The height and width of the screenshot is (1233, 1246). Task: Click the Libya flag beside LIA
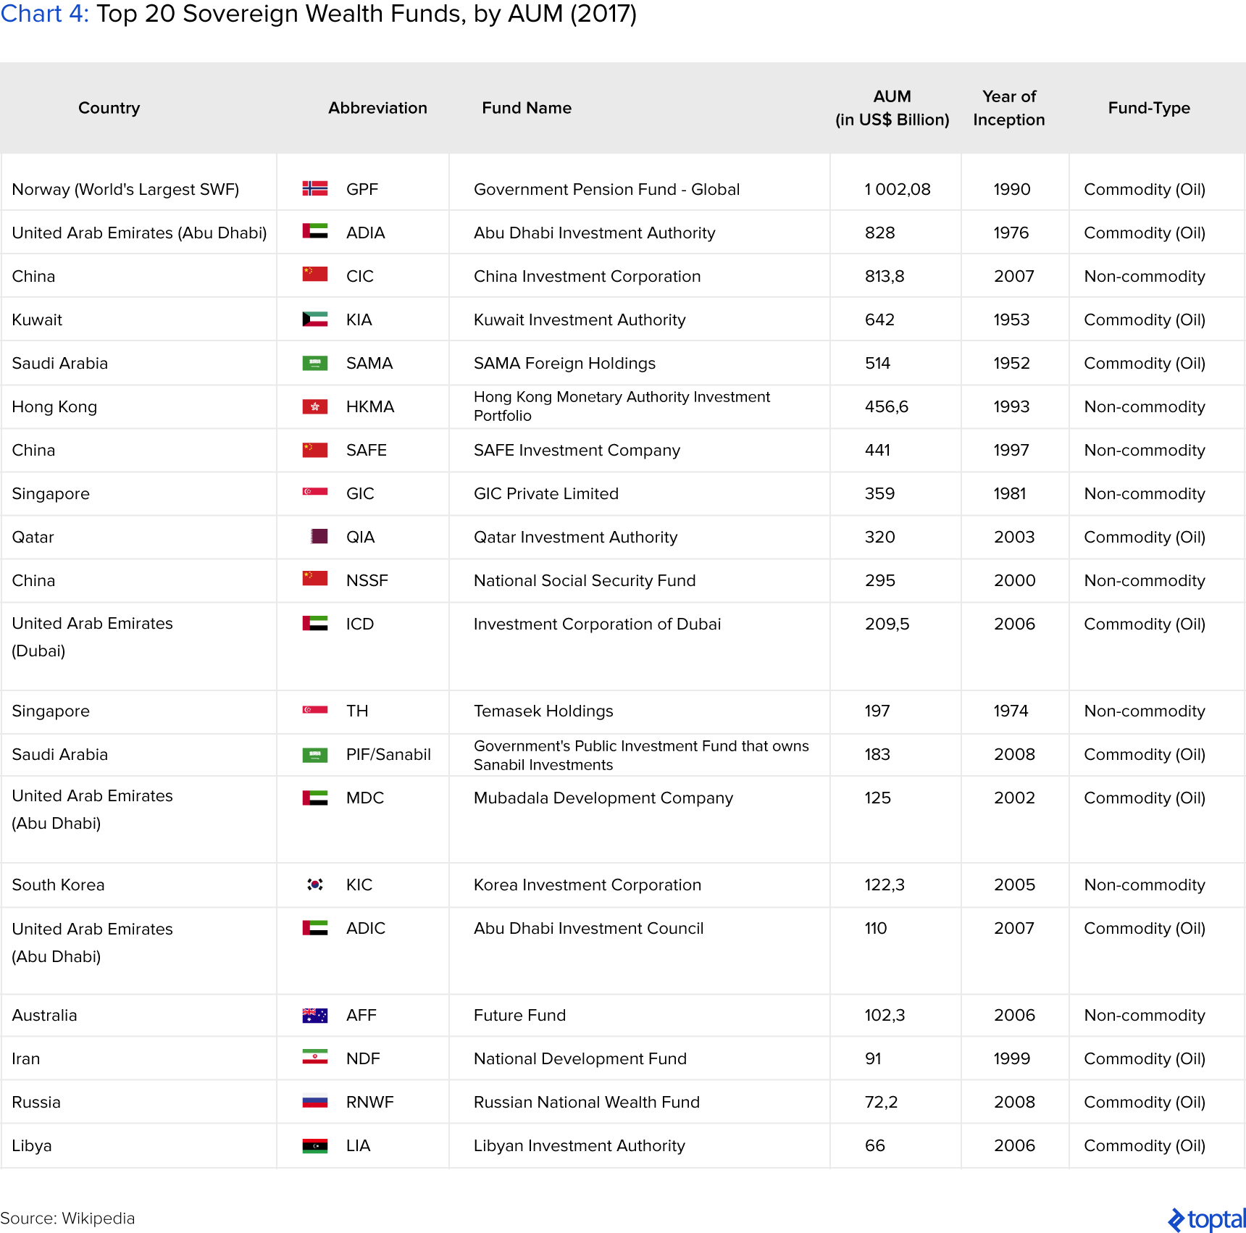(314, 1145)
